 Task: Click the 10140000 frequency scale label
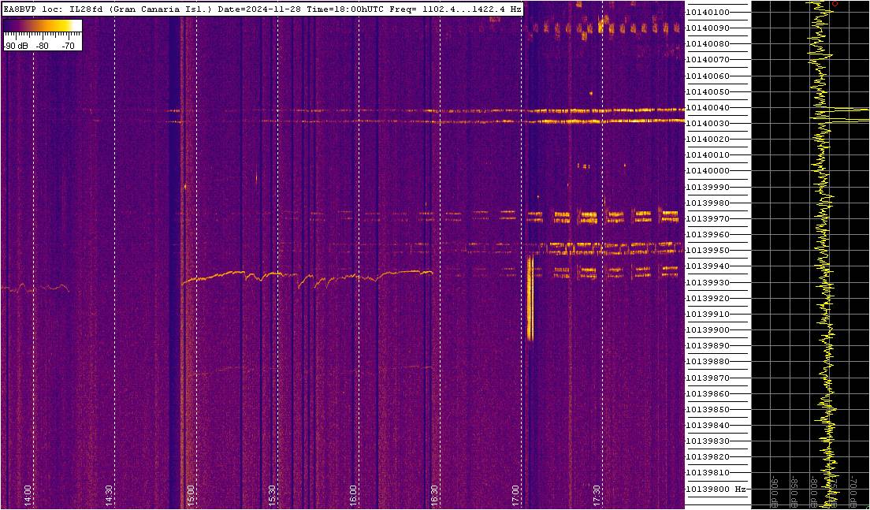click(708, 171)
